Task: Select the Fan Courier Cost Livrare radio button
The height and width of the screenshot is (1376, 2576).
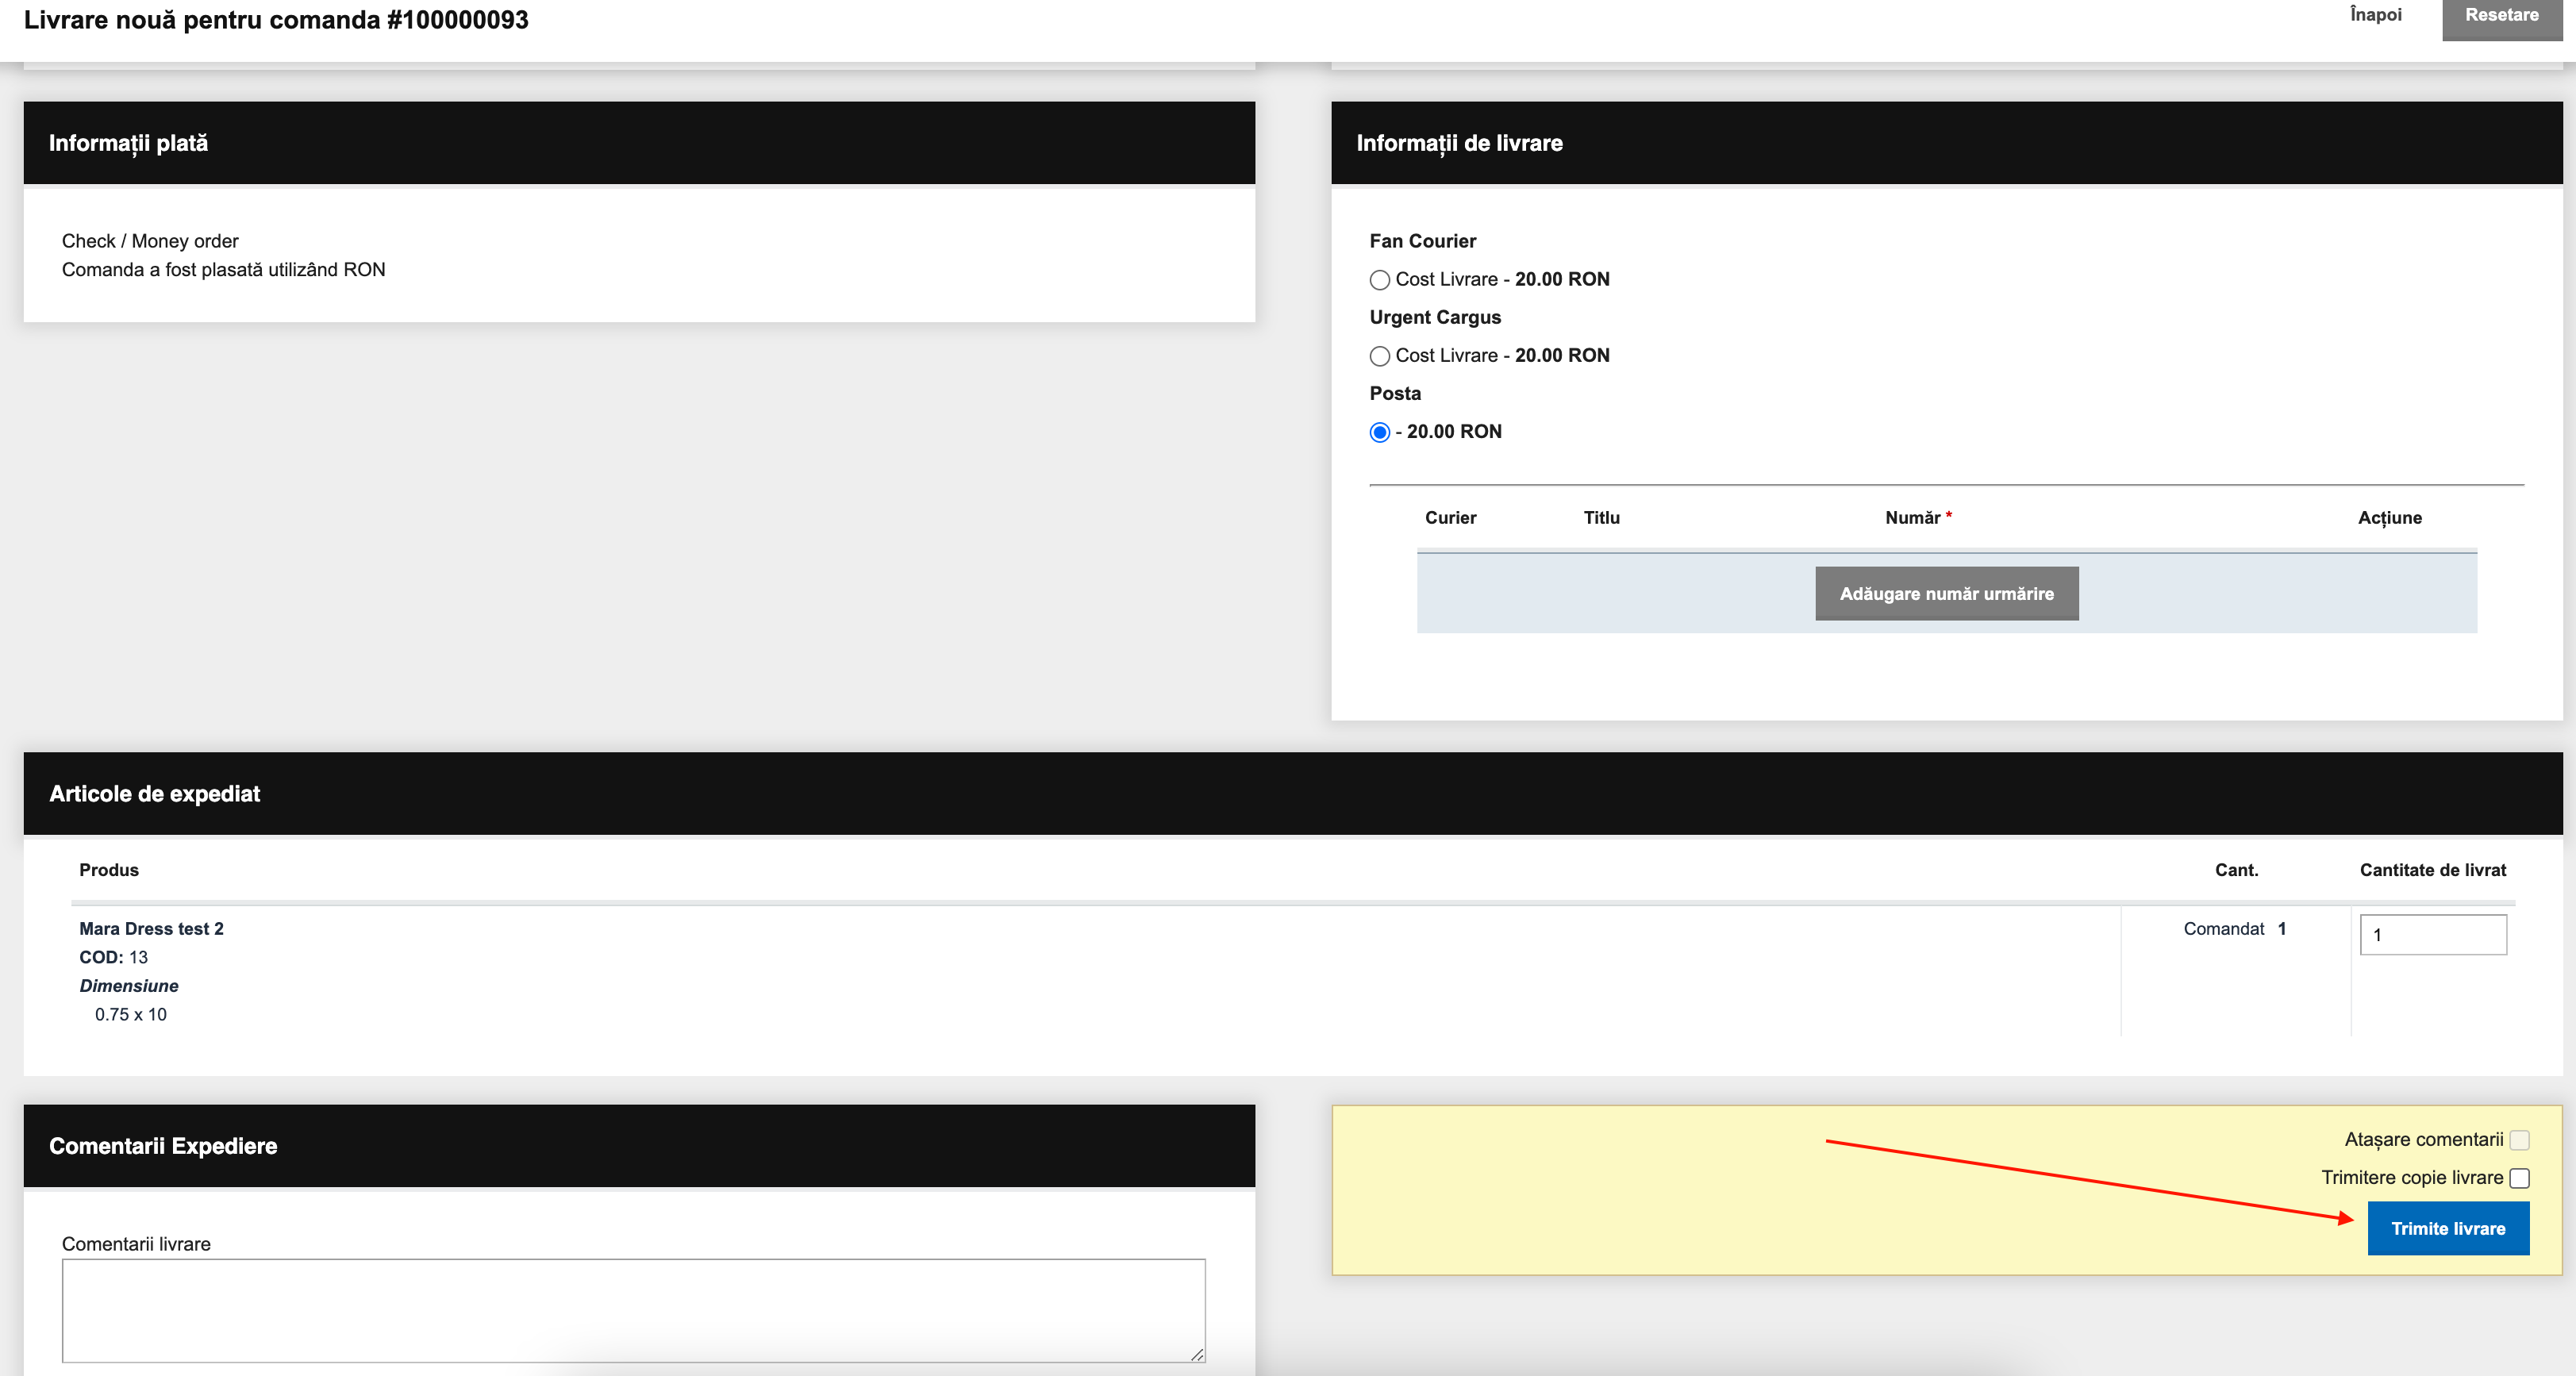Action: pos(1379,280)
